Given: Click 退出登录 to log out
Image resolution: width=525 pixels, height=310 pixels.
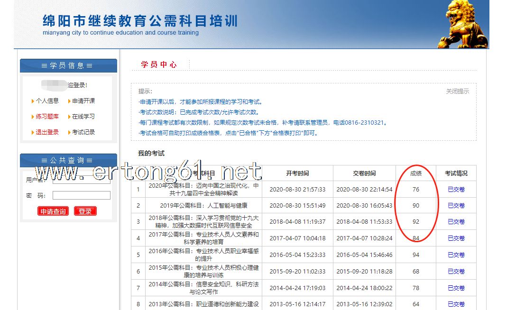Looking at the screenshot, I should tap(47, 132).
